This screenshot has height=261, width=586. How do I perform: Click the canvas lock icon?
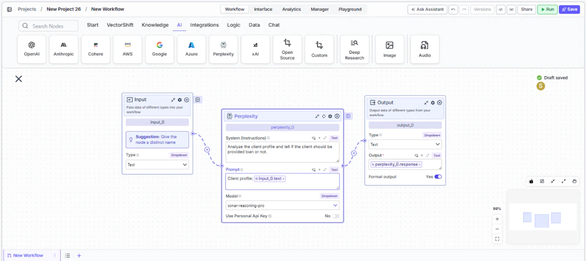[531, 181]
